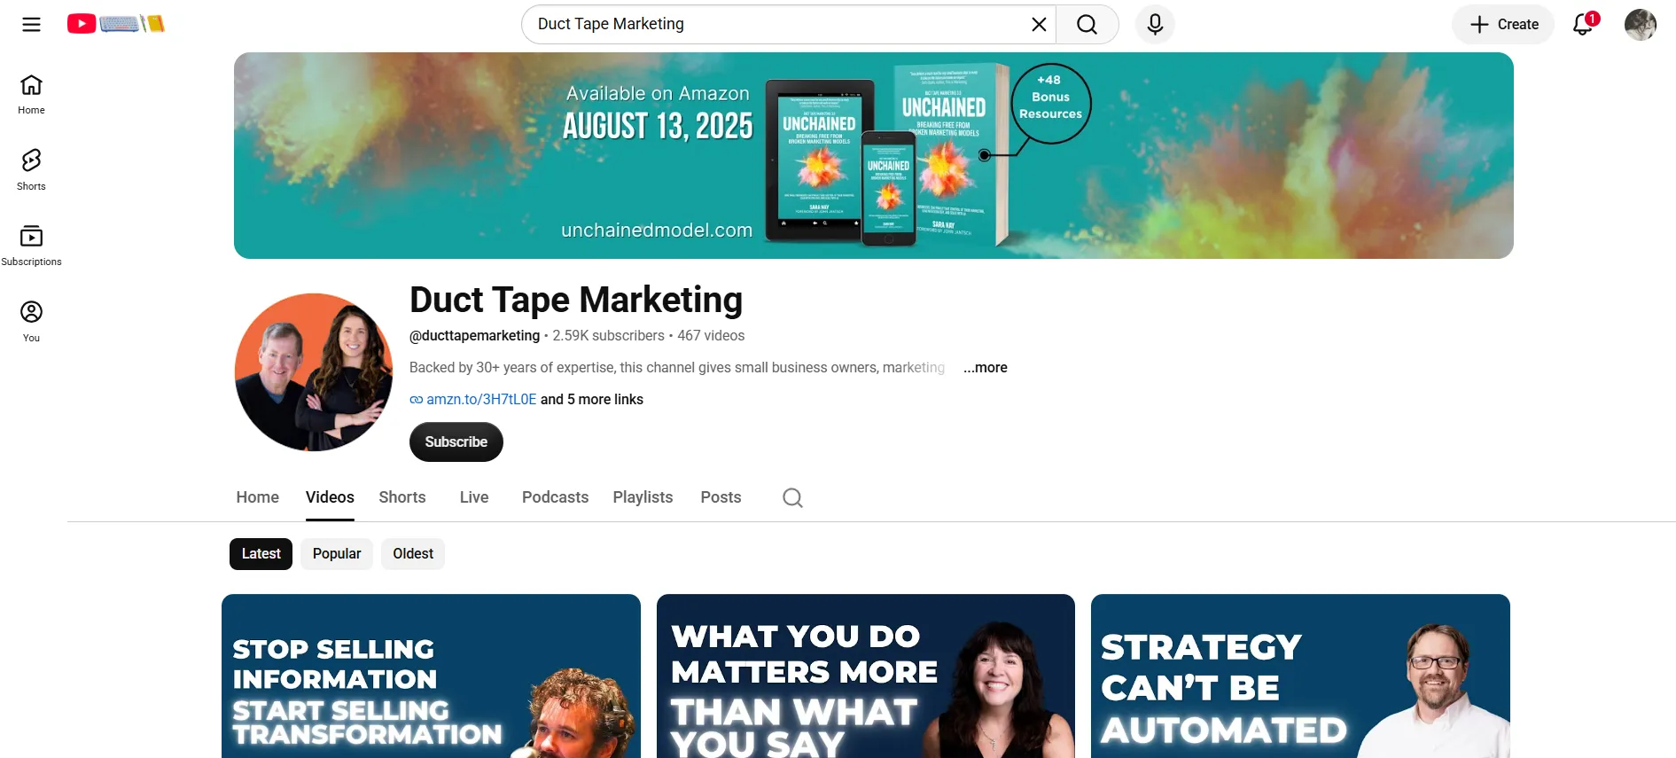
Task: Clear the search box with the X icon
Action: click(1039, 24)
